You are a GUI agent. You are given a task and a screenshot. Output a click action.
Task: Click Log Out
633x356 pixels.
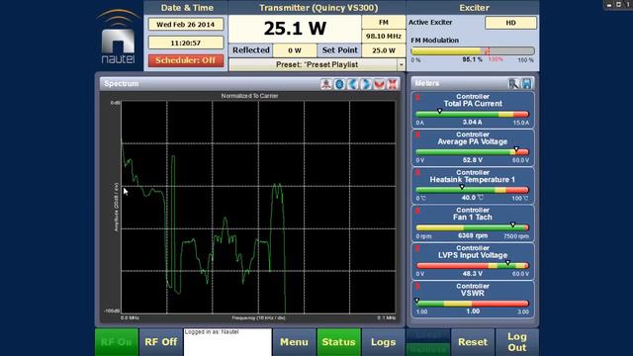click(x=517, y=342)
